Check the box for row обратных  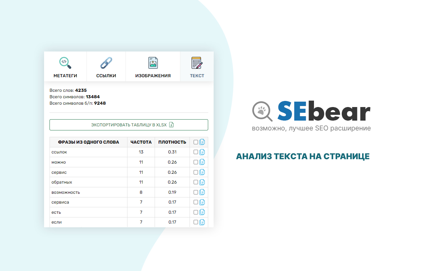pyautogui.click(x=196, y=182)
